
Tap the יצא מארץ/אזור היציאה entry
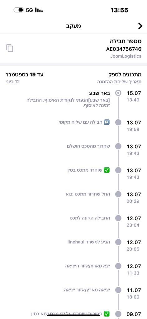(x=88, y=266)
